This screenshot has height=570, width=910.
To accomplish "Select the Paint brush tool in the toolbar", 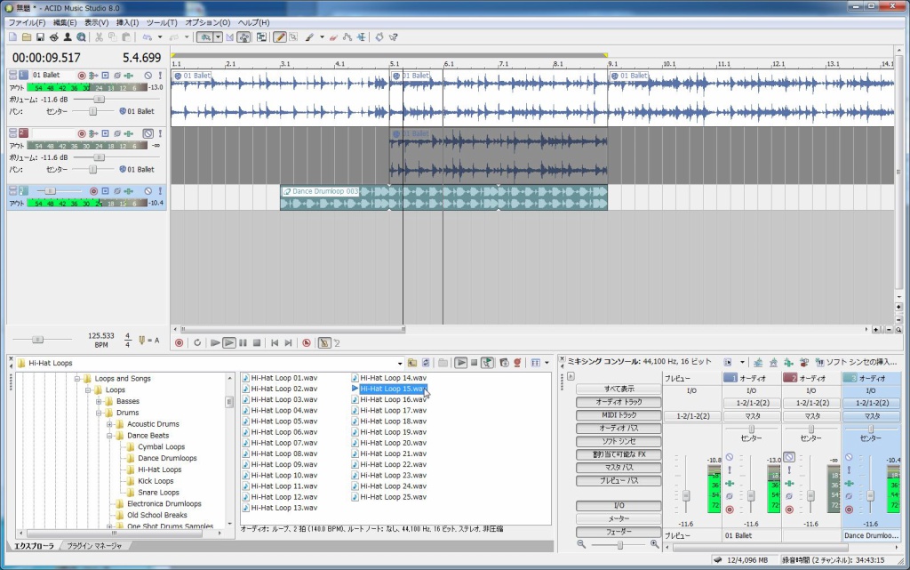I will pyautogui.click(x=310, y=37).
